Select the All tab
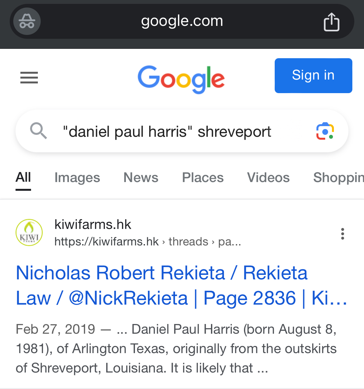Image resolution: width=364 pixels, height=389 pixels. [x=23, y=177]
